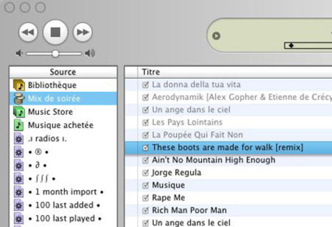Viewport: 332px width, 227px height.
Task: Select the Mix de soirée source
Action: pyautogui.click(x=63, y=99)
